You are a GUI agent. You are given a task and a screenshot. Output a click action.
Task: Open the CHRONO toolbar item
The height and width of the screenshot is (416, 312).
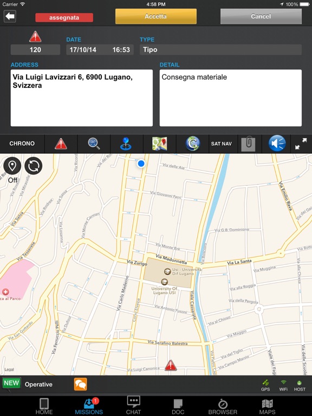(x=22, y=144)
